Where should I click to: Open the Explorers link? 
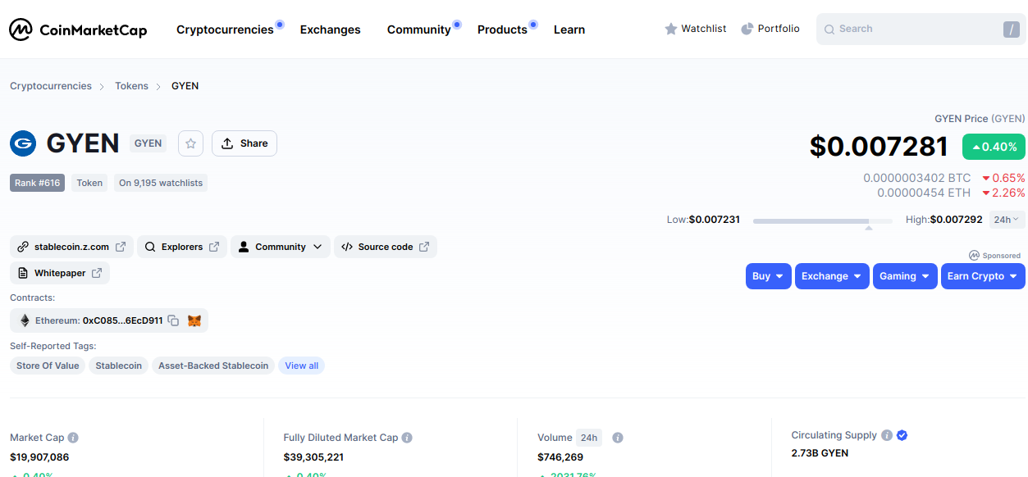point(182,247)
